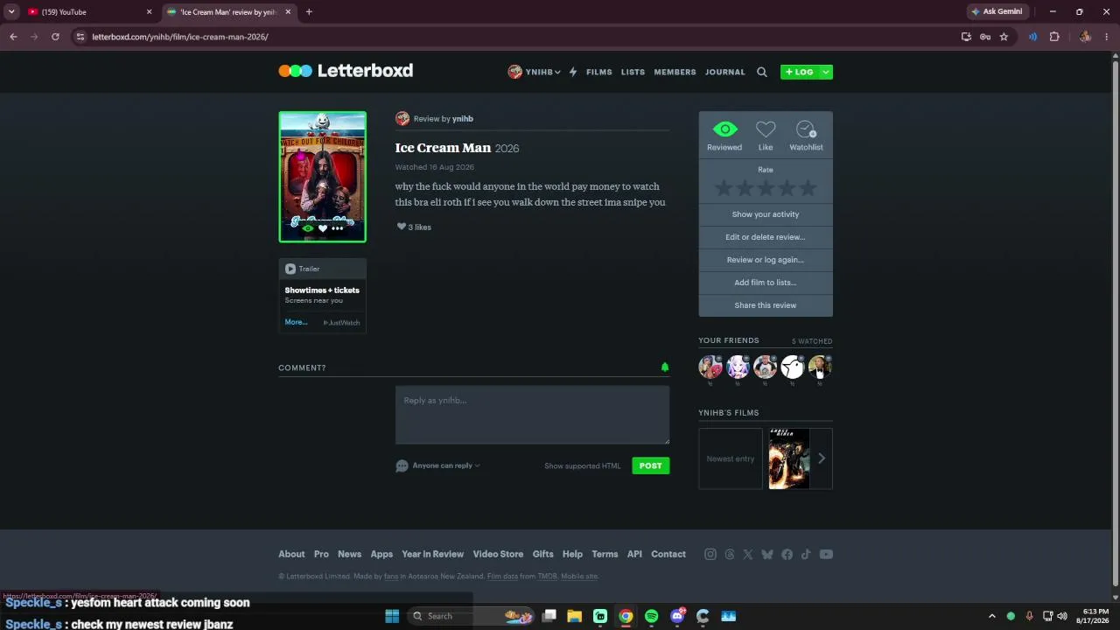Select 'Edit or delete review...' option
The width and height of the screenshot is (1120, 630).
coord(766,237)
